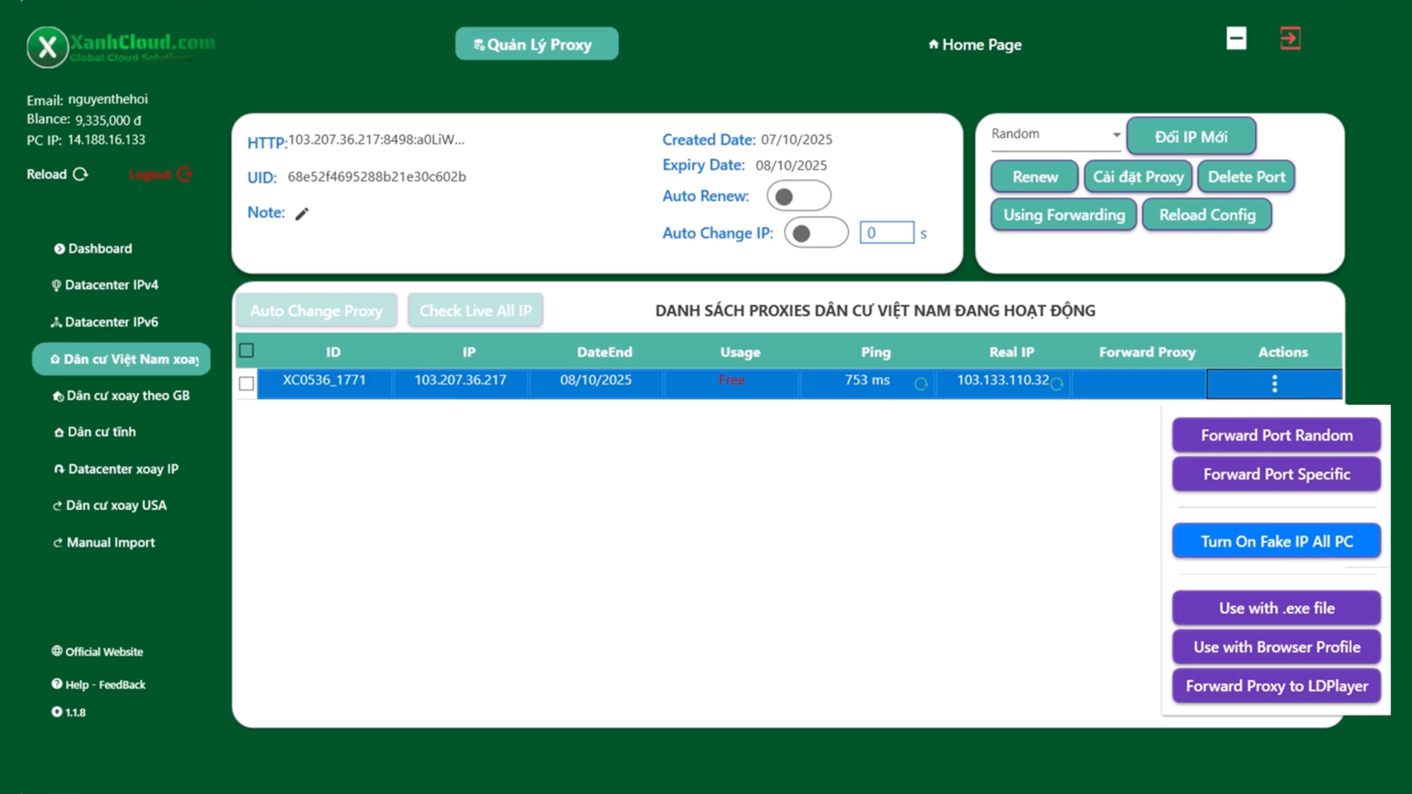Click the Auto Change IP seconds field

click(x=886, y=233)
